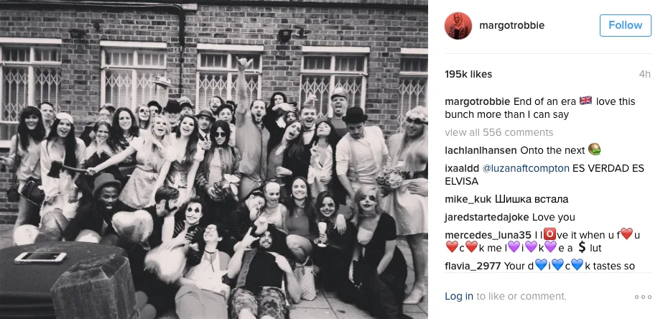
Task: View jaredstartedajoke's profile
Action: coord(487,217)
